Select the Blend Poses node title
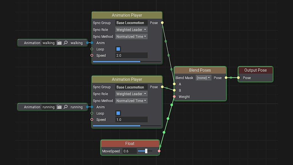 click(200, 70)
